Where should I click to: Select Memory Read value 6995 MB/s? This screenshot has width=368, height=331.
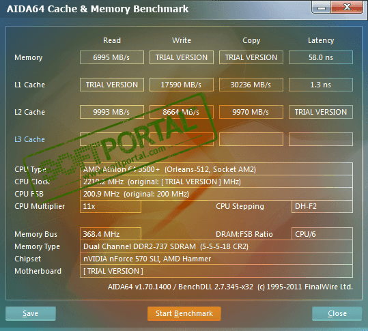click(x=112, y=57)
